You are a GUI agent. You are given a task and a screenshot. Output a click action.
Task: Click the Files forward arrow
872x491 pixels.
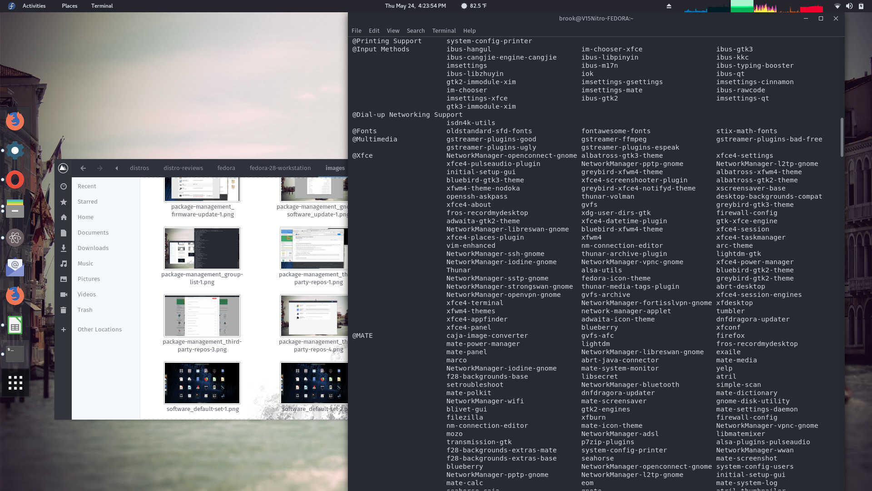(x=100, y=168)
